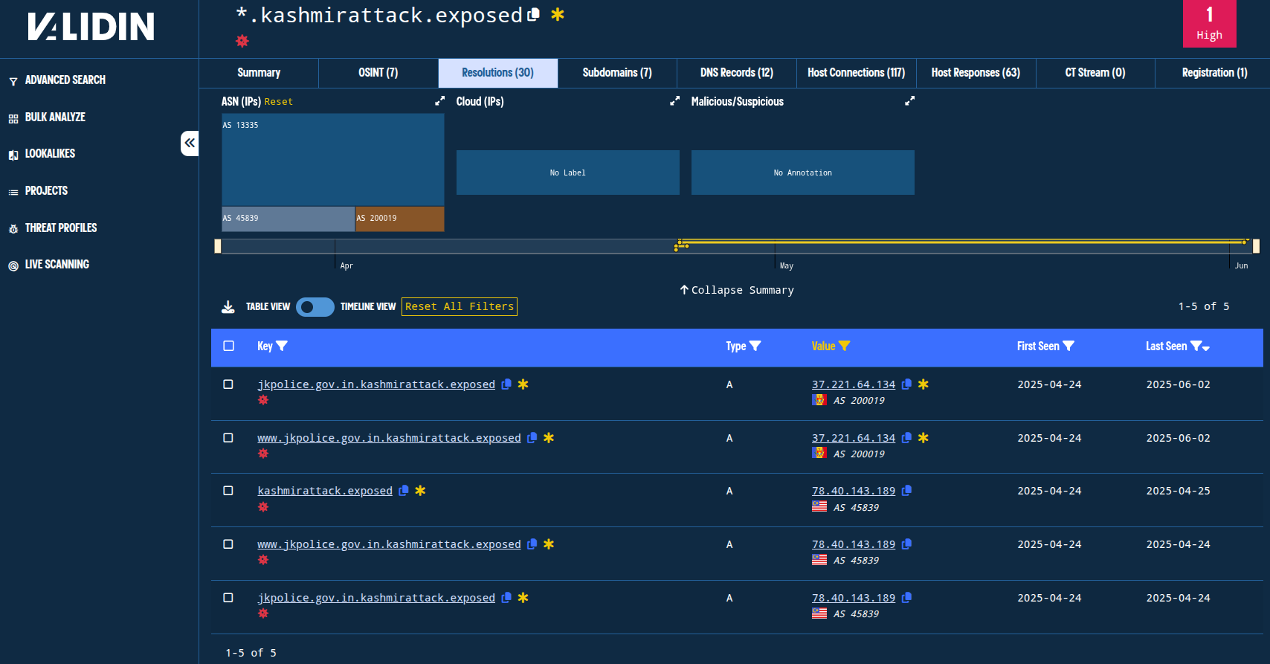The height and width of the screenshot is (664, 1270).
Task: Click the red High risk score badge
Action: [1210, 24]
